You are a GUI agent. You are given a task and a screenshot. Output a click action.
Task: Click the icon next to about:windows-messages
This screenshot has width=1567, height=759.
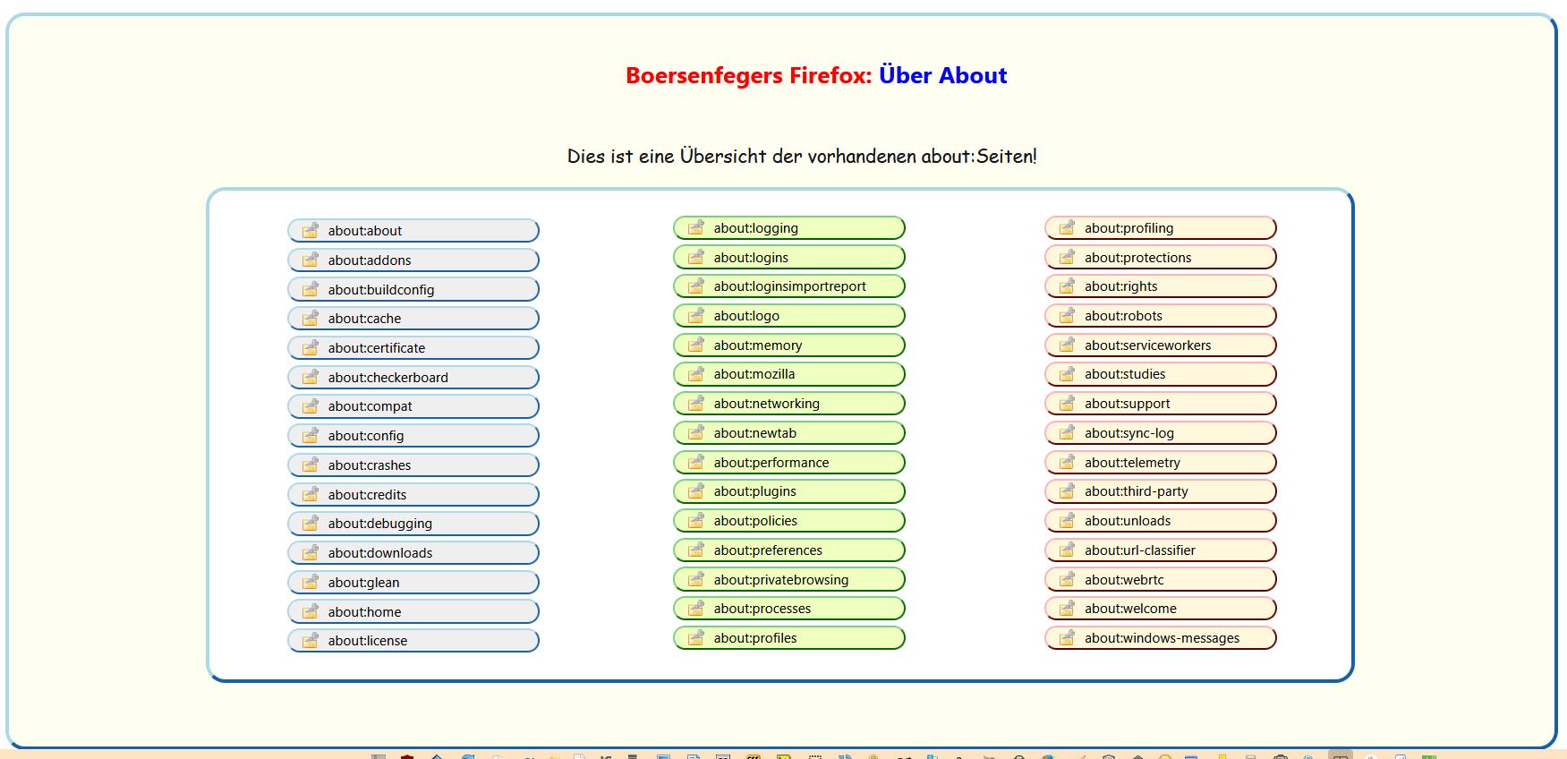[1067, 638]
